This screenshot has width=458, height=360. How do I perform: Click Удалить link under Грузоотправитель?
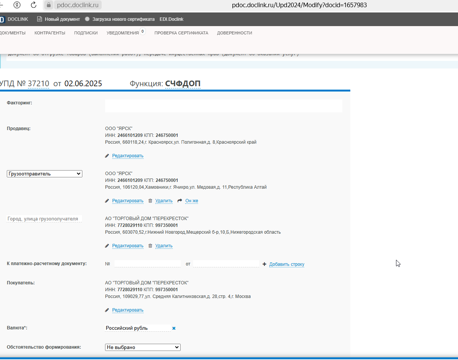pyautogui.click(x=164, y=201)
